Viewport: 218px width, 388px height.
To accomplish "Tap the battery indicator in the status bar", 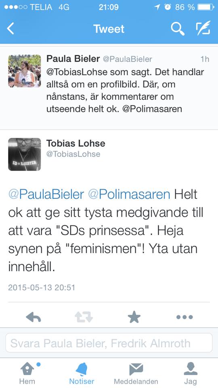I will click(x=205, y=7).
